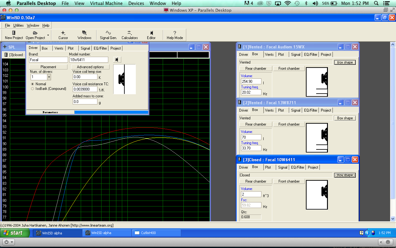
Task: Open the WinISD Help menu
Action: (x=46, y=25)
